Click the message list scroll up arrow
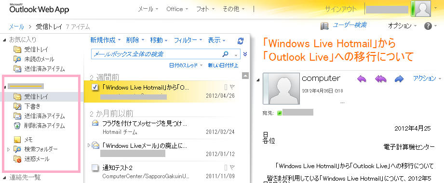 [x=245, y=76]
